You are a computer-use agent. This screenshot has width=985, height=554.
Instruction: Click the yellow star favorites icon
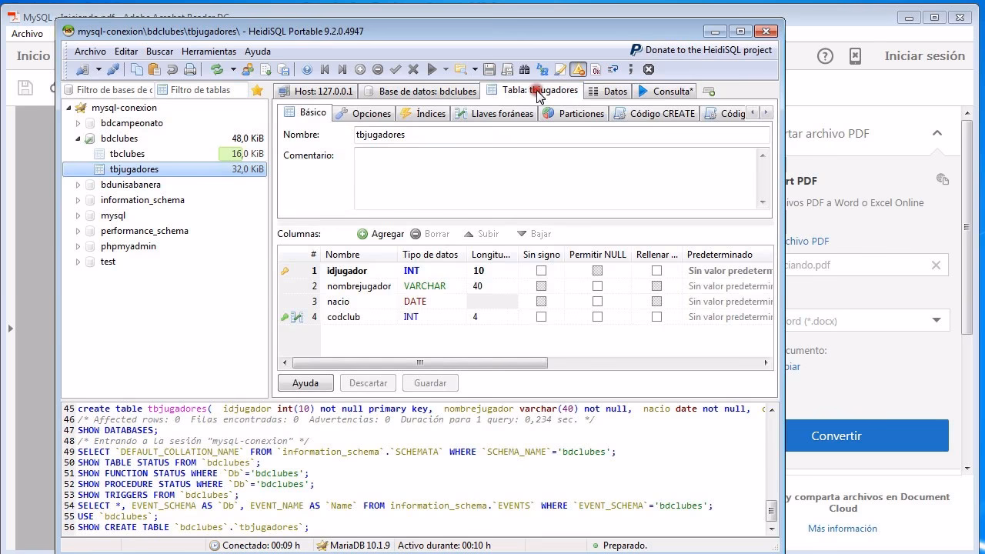(257, 90)
